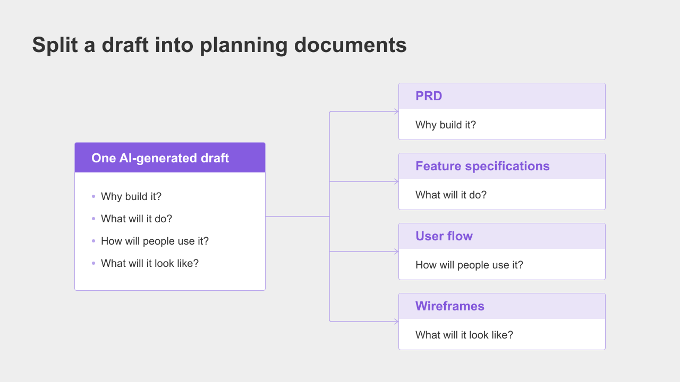Click the "Wireframes" card heading
This screenshot has height=382, width=680.
pyautogui.click(x=450, y=306)
